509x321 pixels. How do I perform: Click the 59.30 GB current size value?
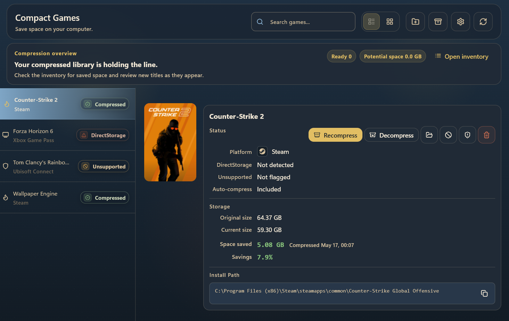(x=269, y=230)
